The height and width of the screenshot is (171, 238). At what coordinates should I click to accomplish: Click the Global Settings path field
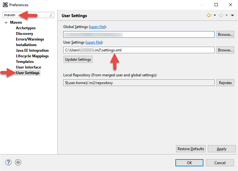(x=139, y=35)
